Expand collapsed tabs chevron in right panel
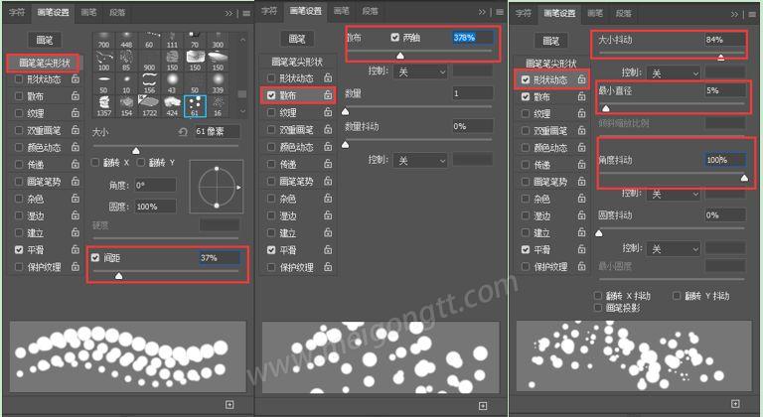The height and width of the screenshot is (417, 763). [735, 14]
